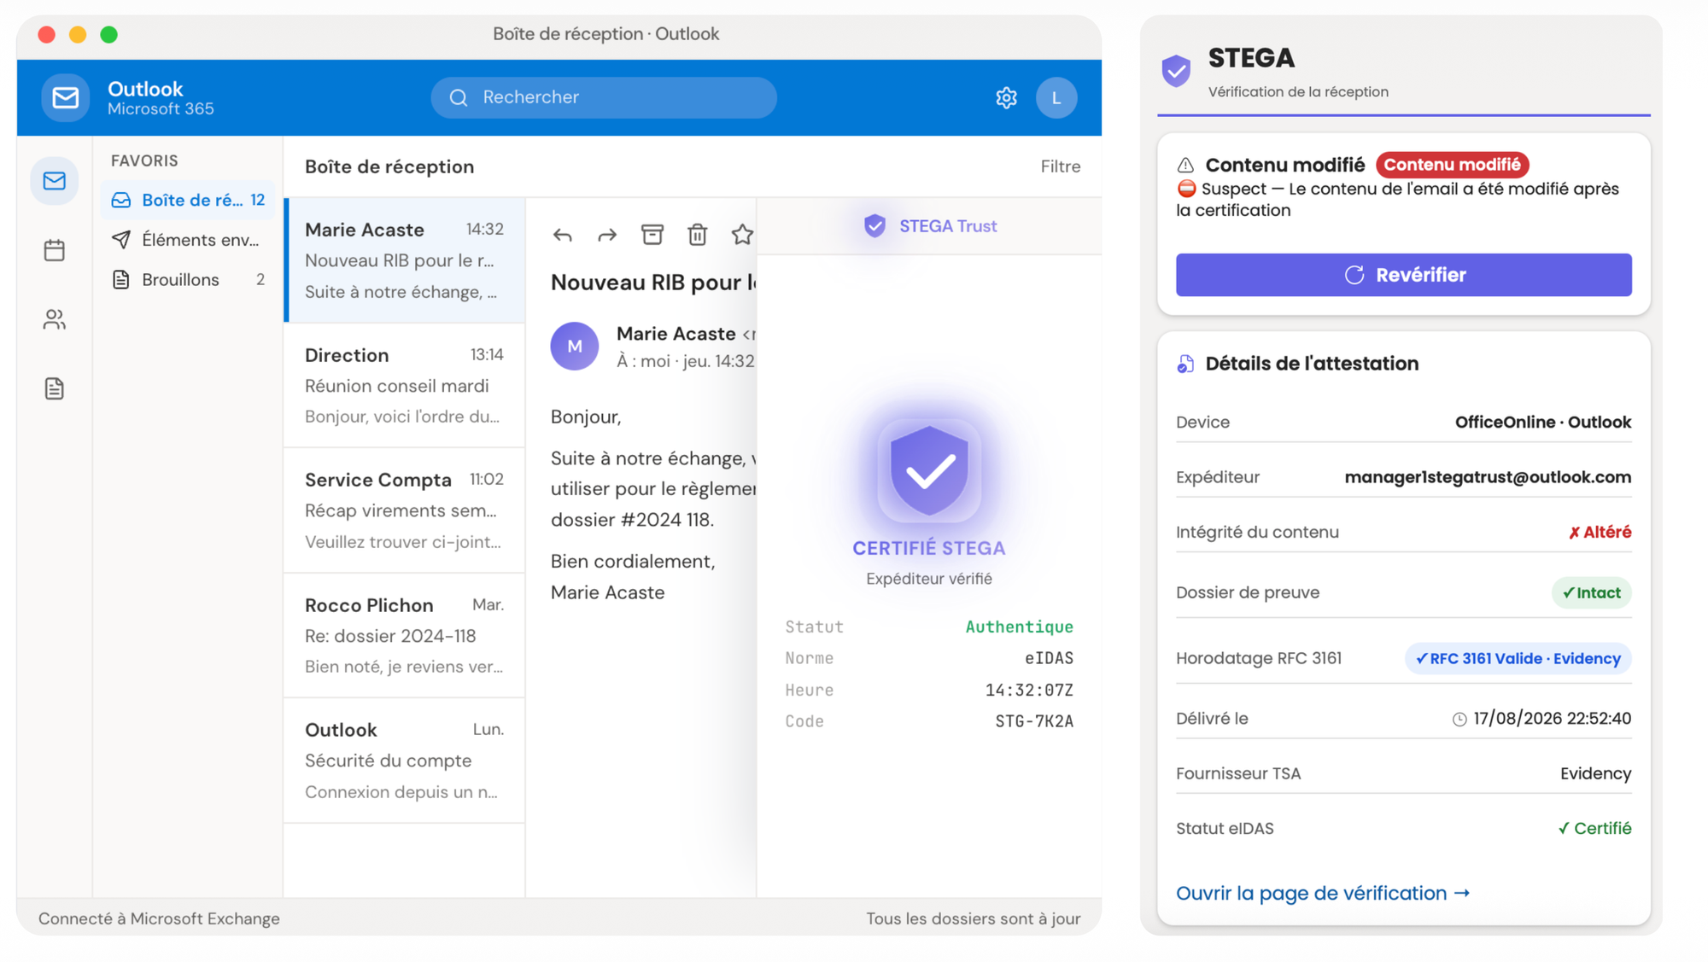Click the Boîte de réception list heading
Image resolution: width=1708 pixels, height=962 pixels.
(x=389, y=166)
